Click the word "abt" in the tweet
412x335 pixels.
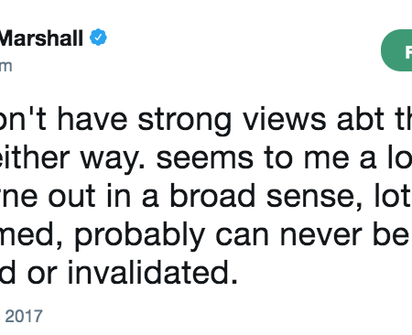coord(361,119)
